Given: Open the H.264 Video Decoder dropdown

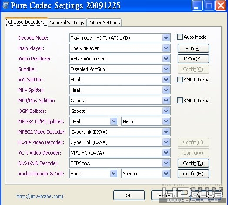Looking at the screenshot, I should pos(166,142).
